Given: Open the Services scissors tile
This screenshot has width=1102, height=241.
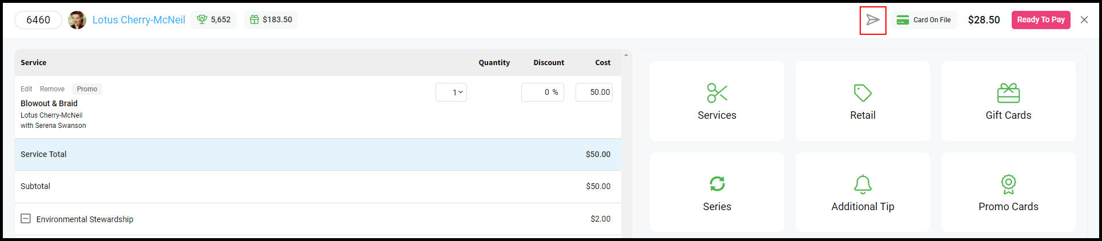Looking at the screenshot, I should [x=717, y=101].
